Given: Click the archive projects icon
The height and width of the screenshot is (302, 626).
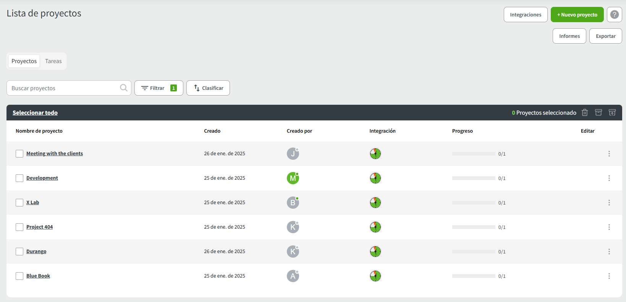Looking at the screenshot, I should [598, 112].
